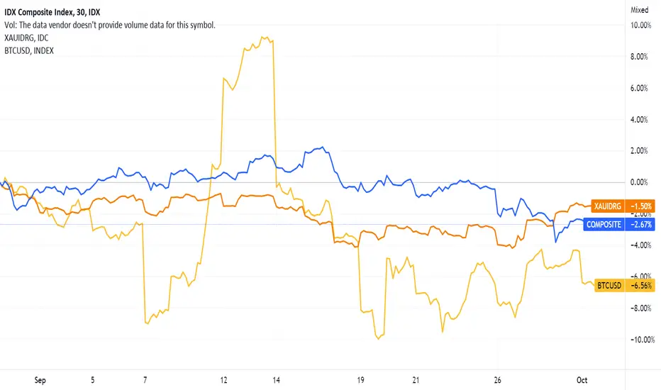Click the -6.56% value tag
Image resolution: width=661 pixels, height=390 pixels.
click(640, 286)
